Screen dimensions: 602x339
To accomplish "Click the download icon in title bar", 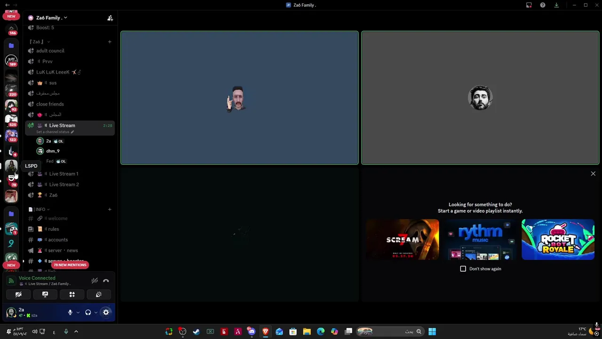I will (556, 5).
